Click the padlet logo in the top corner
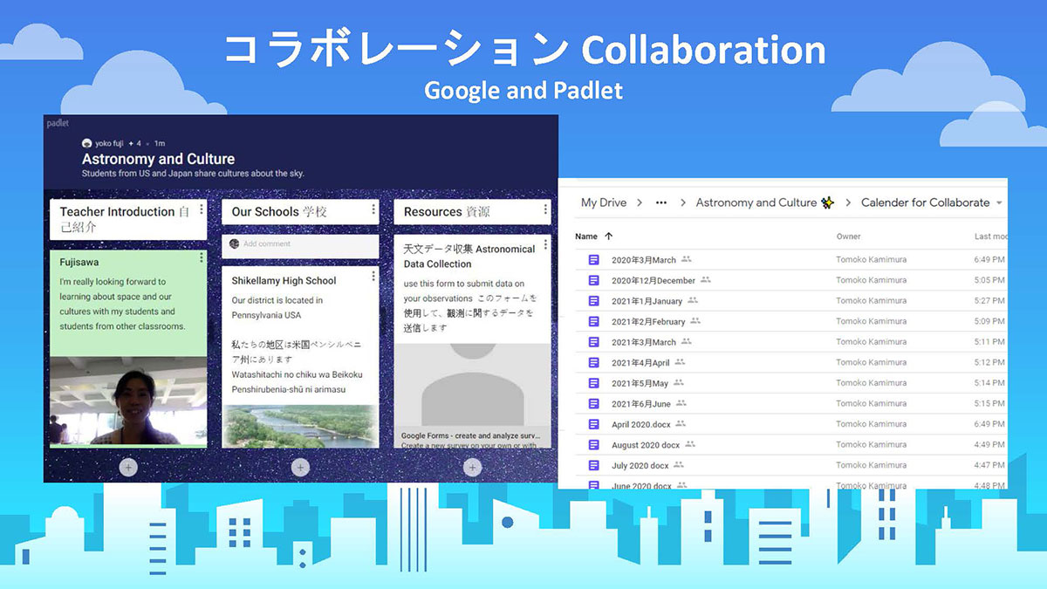 point(58,123)
